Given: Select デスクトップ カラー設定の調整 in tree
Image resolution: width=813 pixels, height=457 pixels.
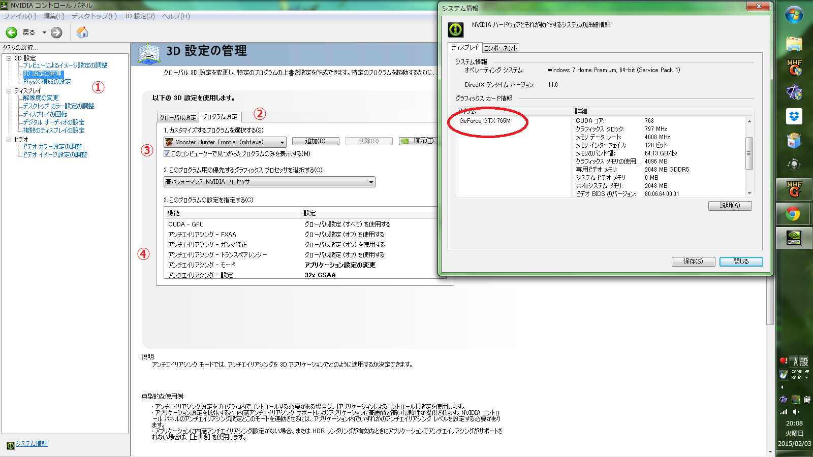Looking at the screenshot, I should point(58,106).
